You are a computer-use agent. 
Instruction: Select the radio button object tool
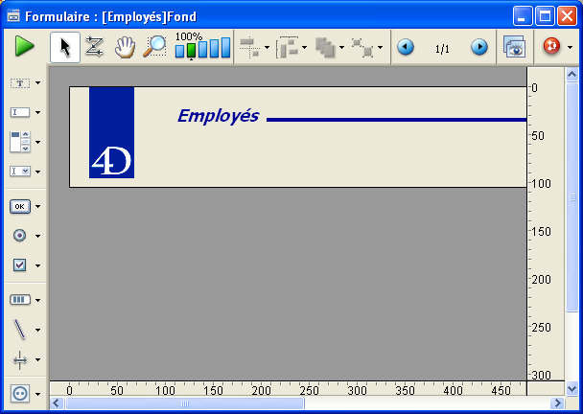click(x=20, y=236)
